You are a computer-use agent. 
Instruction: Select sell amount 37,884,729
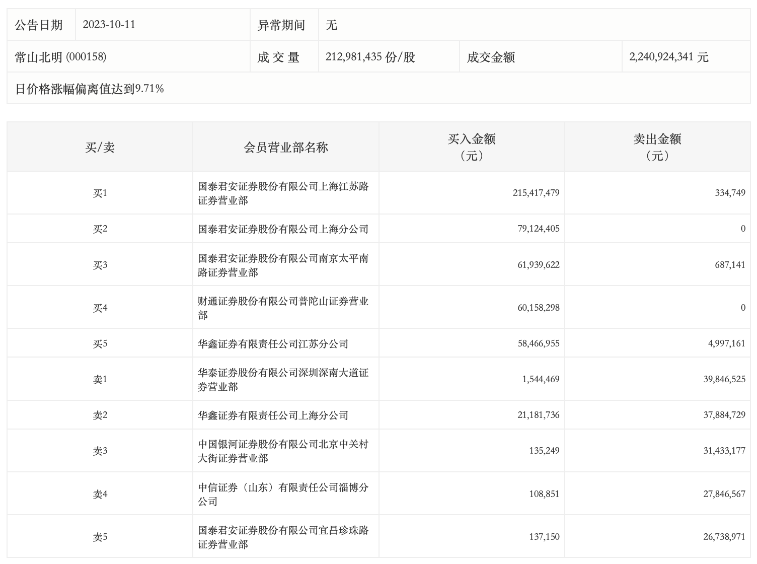click(x=724, y=415)
